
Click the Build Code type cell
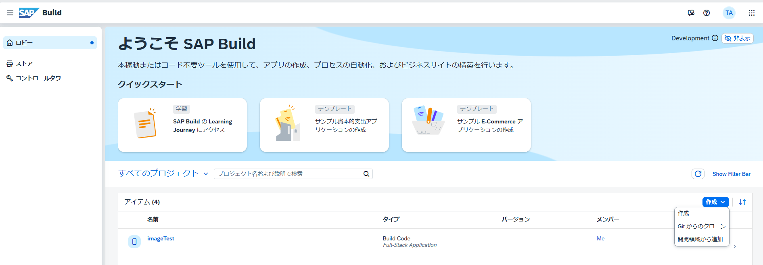tap(396, 238)
